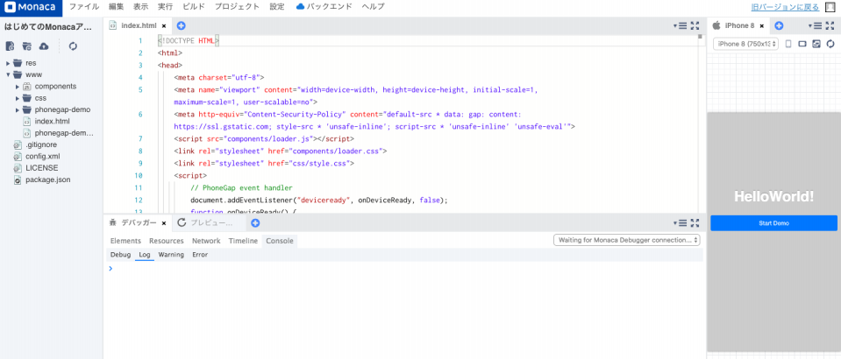Switch preview to portrait orientation
The image size is (841, 359).
[x=788, y=44]
